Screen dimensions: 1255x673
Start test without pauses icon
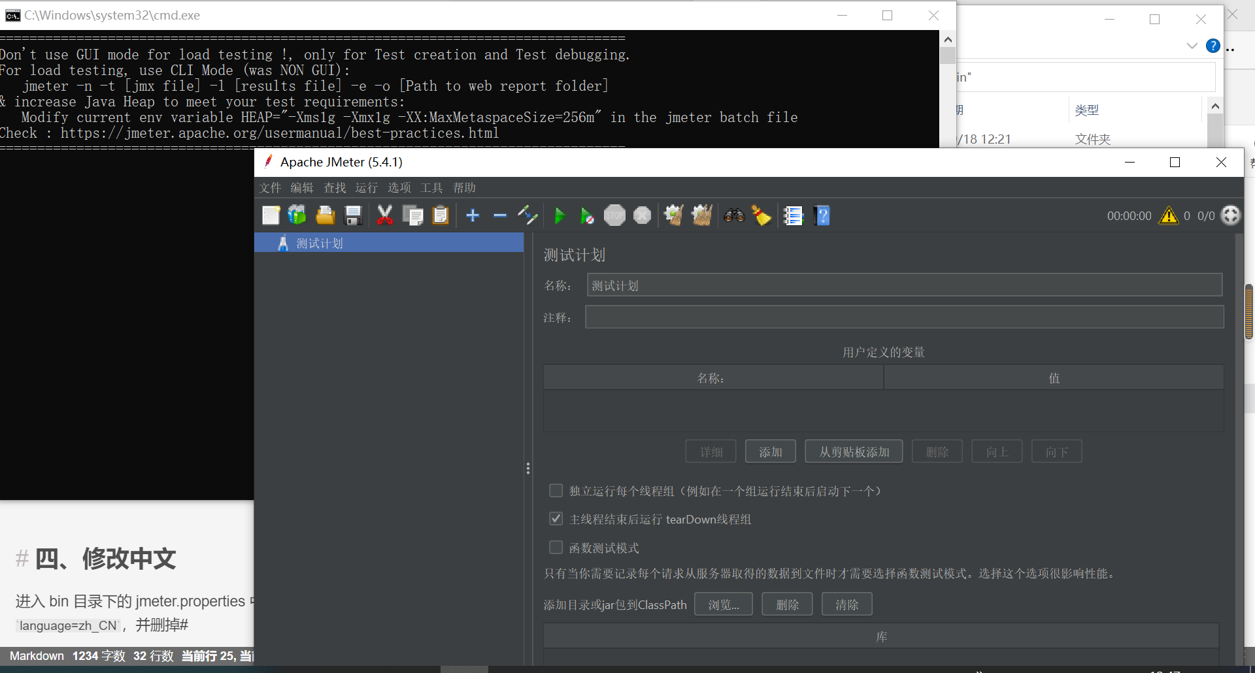pyautogui.click(x=587, y=215)
